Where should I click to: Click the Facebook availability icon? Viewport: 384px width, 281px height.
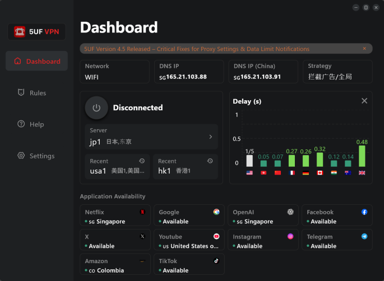[364, 212]
